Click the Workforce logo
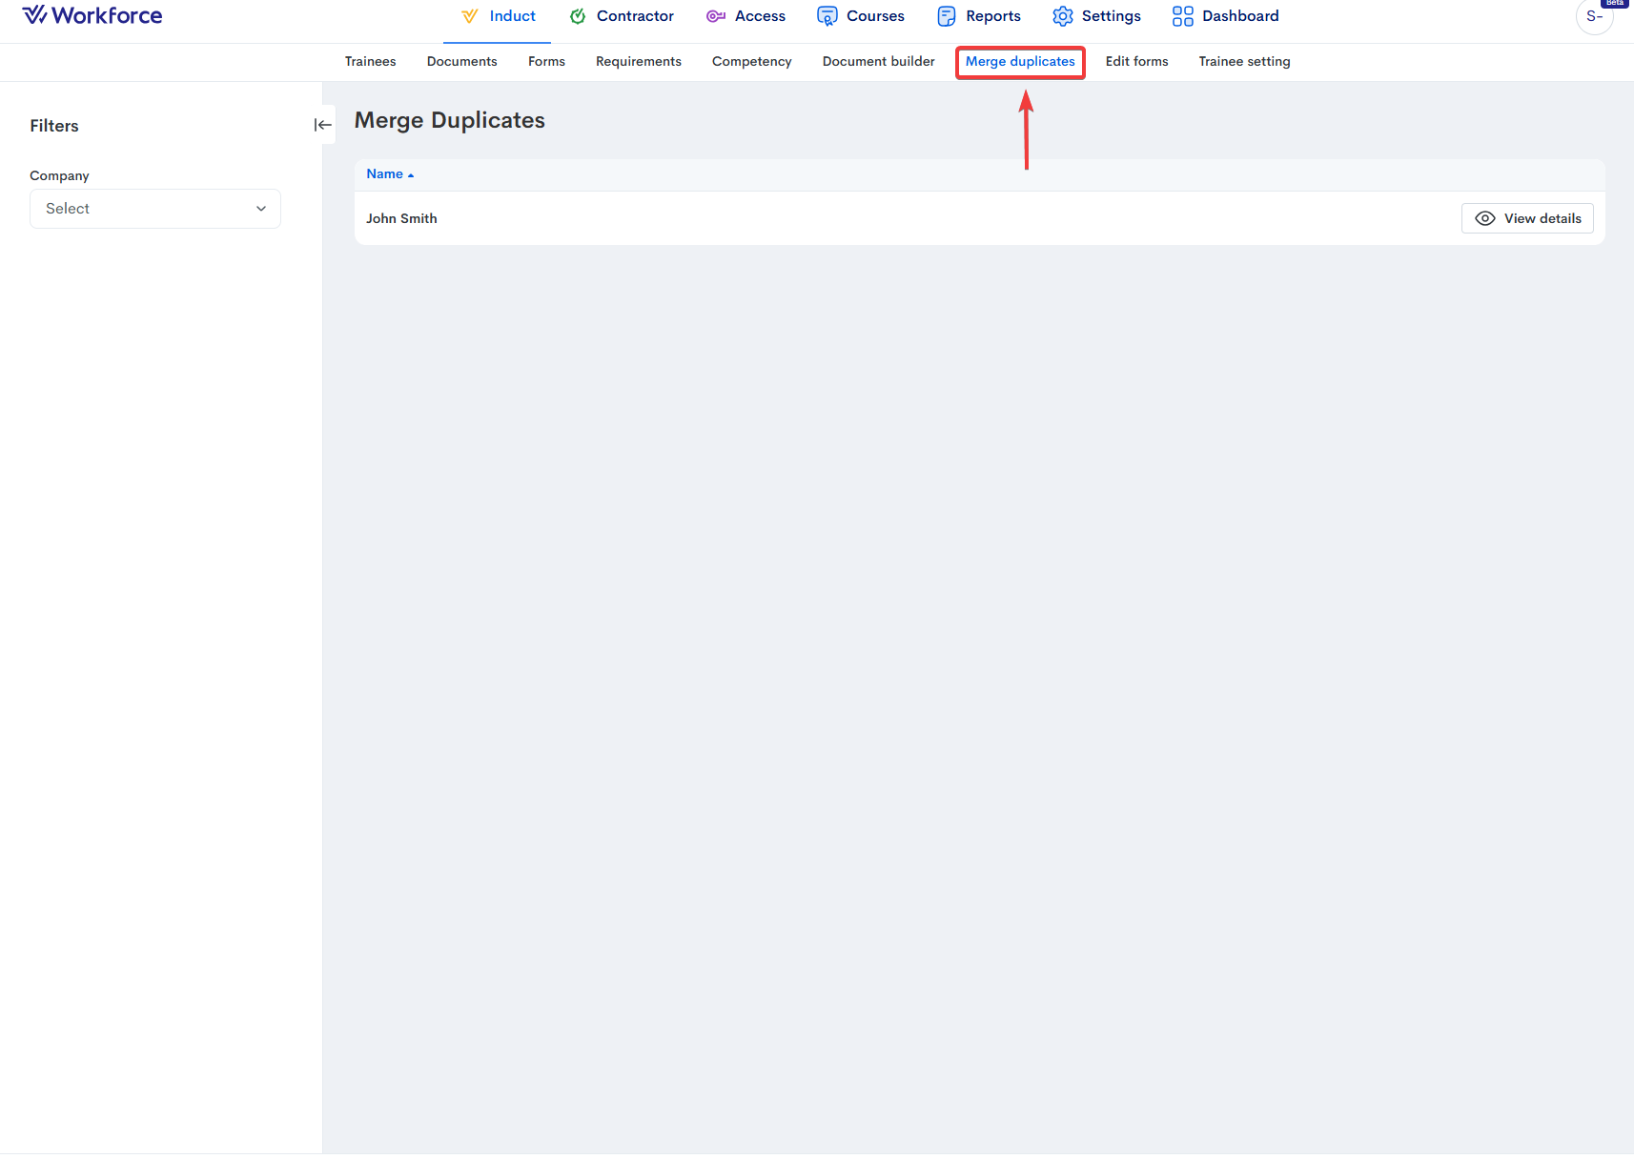Viewport: 1634px width, 1159px height. click(x=92, y=15)
